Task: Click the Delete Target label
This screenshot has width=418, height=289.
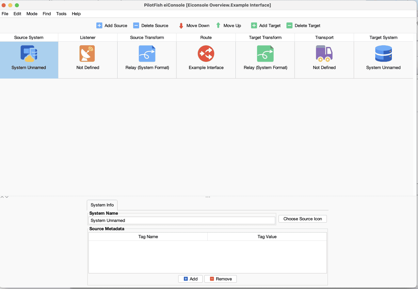Action: click(x=308, y=25)
